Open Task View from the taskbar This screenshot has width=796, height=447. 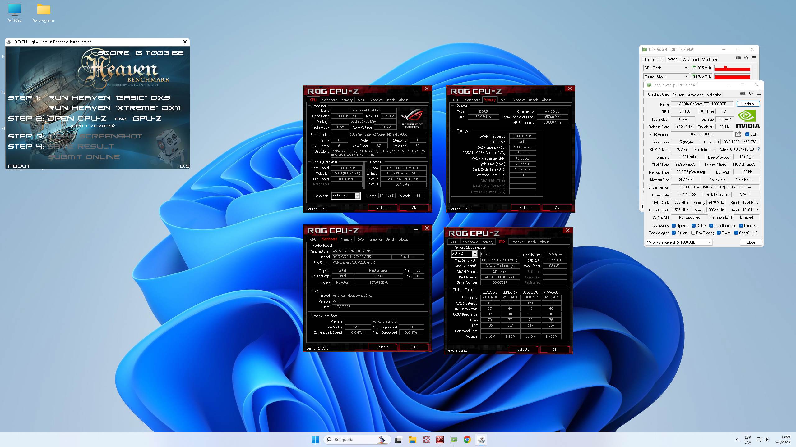(398, 440)
